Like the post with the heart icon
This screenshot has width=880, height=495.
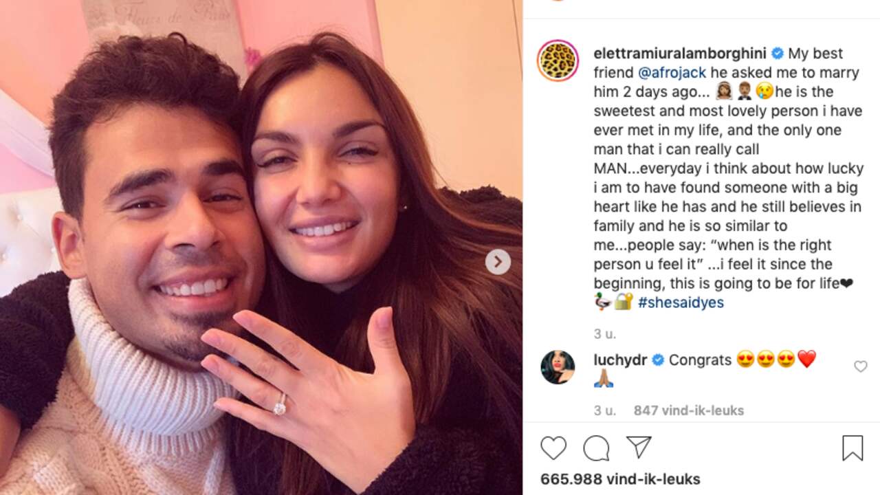click(x=553, y=448)
